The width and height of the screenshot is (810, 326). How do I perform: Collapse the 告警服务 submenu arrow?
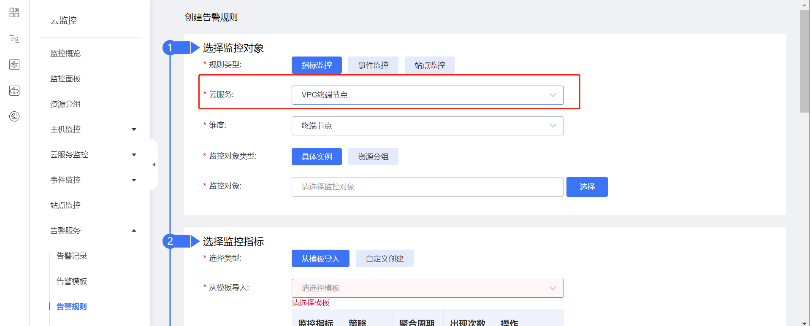pyautogui.click(x=134, y=231)
